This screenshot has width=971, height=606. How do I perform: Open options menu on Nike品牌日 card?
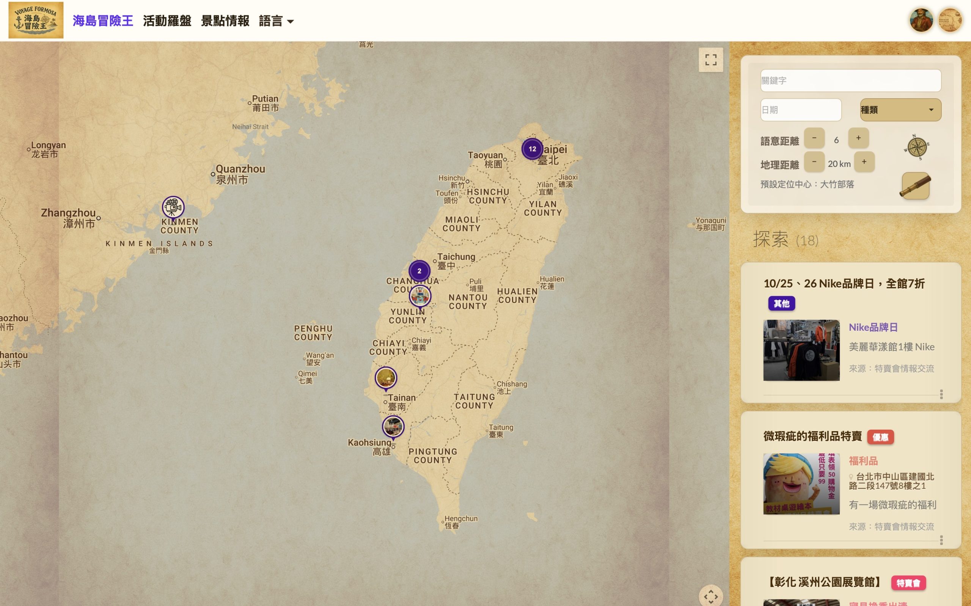(x=941, y=394)
